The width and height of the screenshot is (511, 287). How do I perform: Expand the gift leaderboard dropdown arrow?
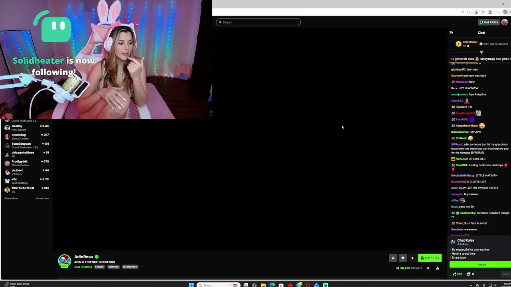[481, 52]
